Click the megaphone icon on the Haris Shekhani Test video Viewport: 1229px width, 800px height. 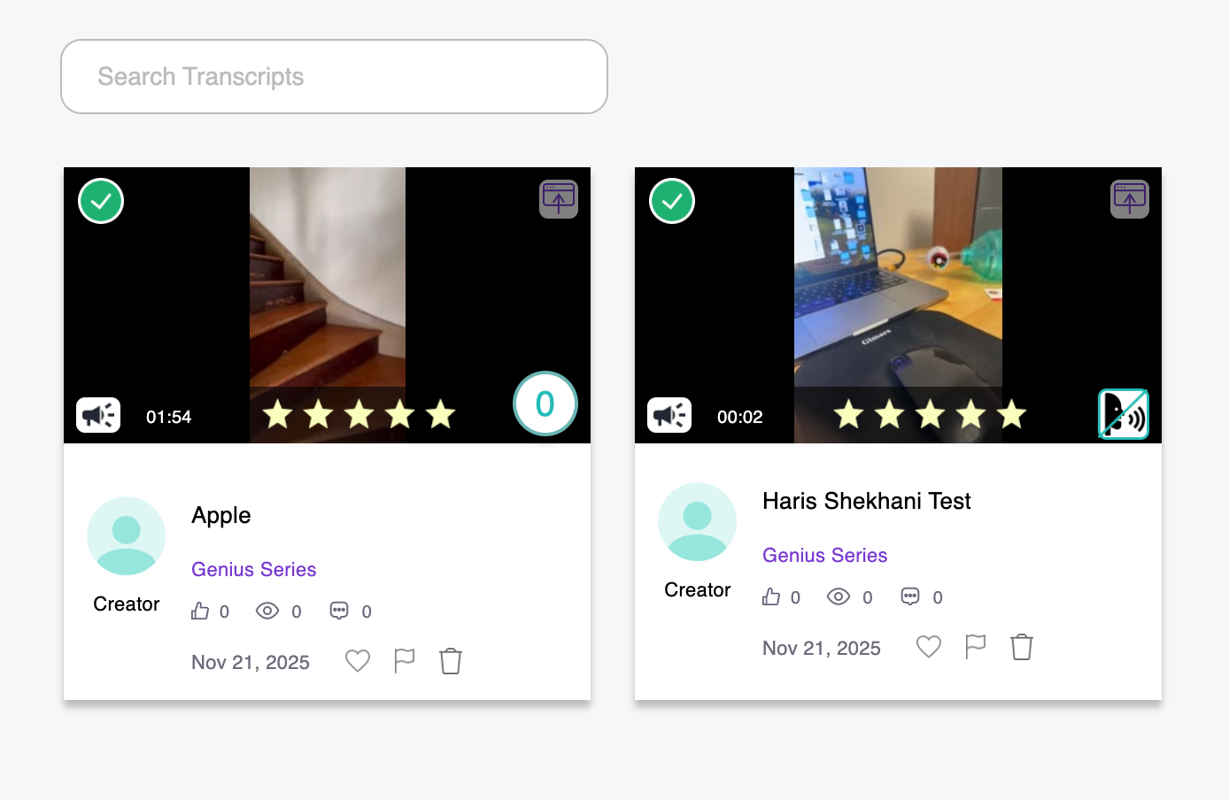click(x=669, y=414)
